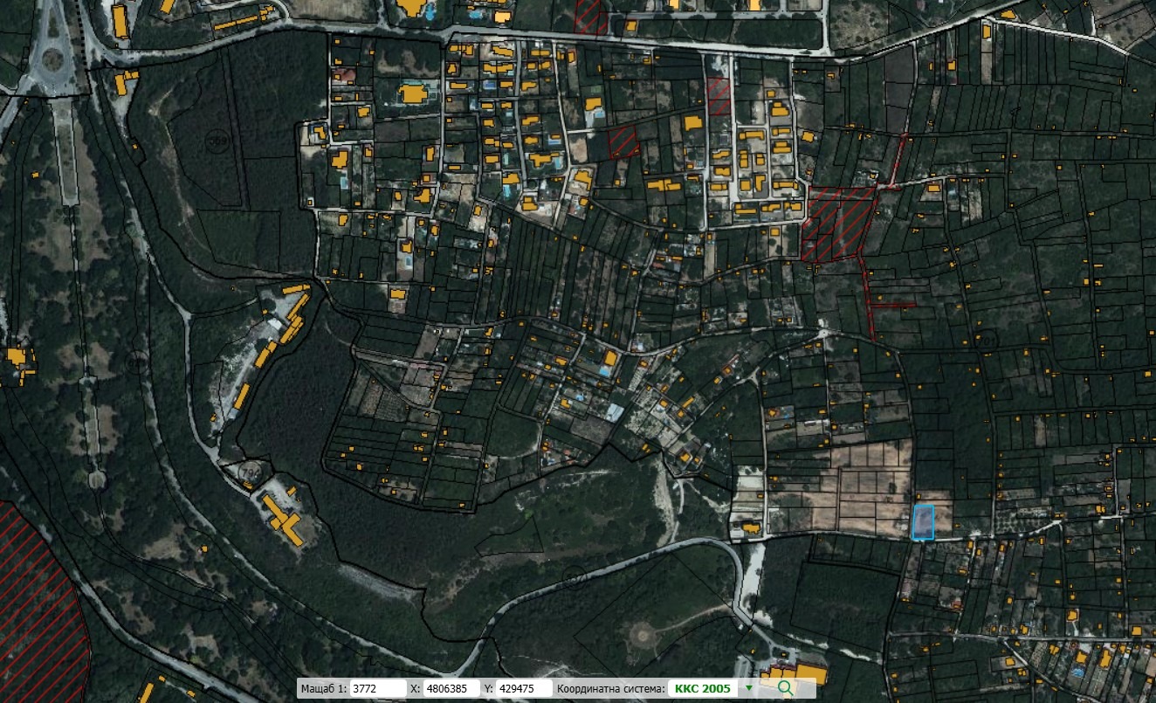Viewport: 1156px width, 703px height.
Task: Click the green dropdown arrow beside ККС 2005
Action: point(748,689)
